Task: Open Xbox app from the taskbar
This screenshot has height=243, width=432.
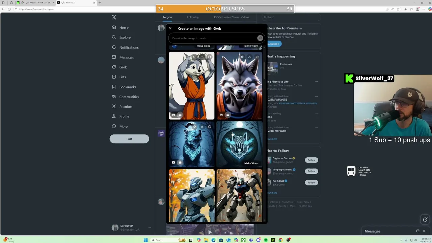Action: click(243, 240)
